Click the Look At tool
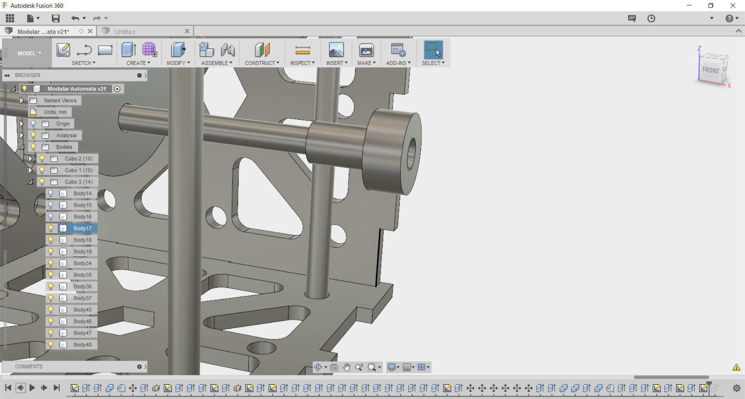 coord(334,367)
